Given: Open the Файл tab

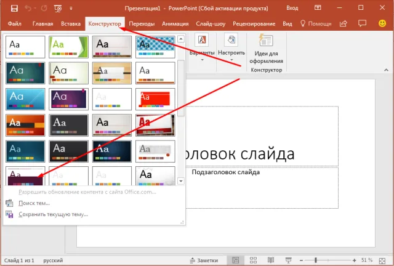Looking at the screenshot, I should (15, 23).
